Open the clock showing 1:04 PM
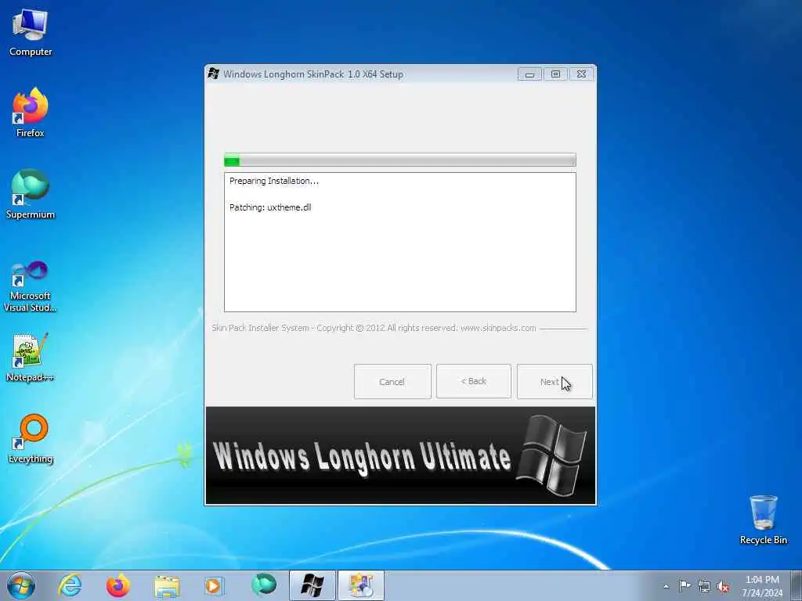Screen dimensions: 802x601 (x=762, y=586)
